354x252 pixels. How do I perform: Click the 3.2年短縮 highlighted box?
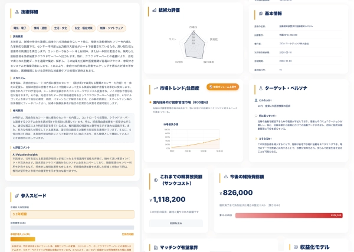(x=72, y=214)
